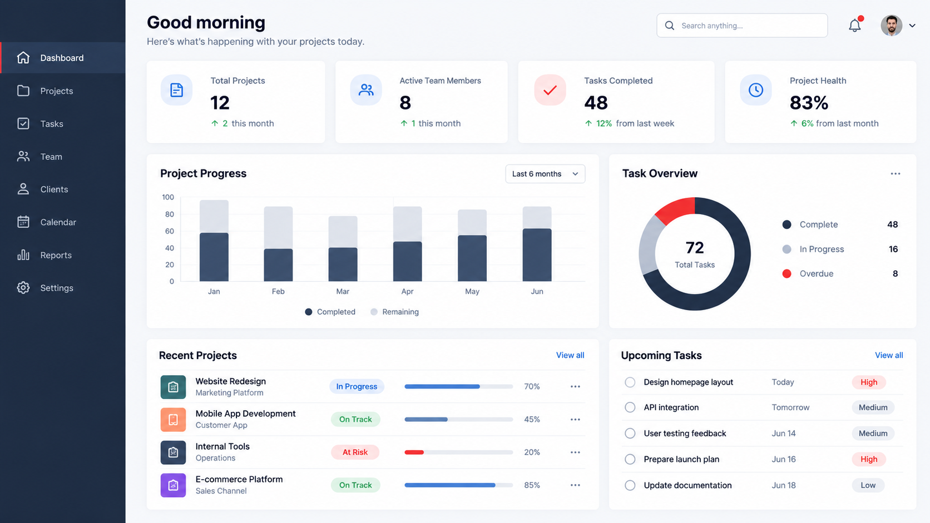Open the notifications bell
Screen dimensions: 930x523
tap(855, 25)
